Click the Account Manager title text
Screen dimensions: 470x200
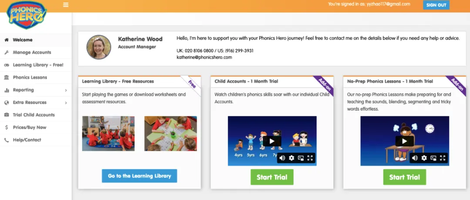click(x=137, y=47)
